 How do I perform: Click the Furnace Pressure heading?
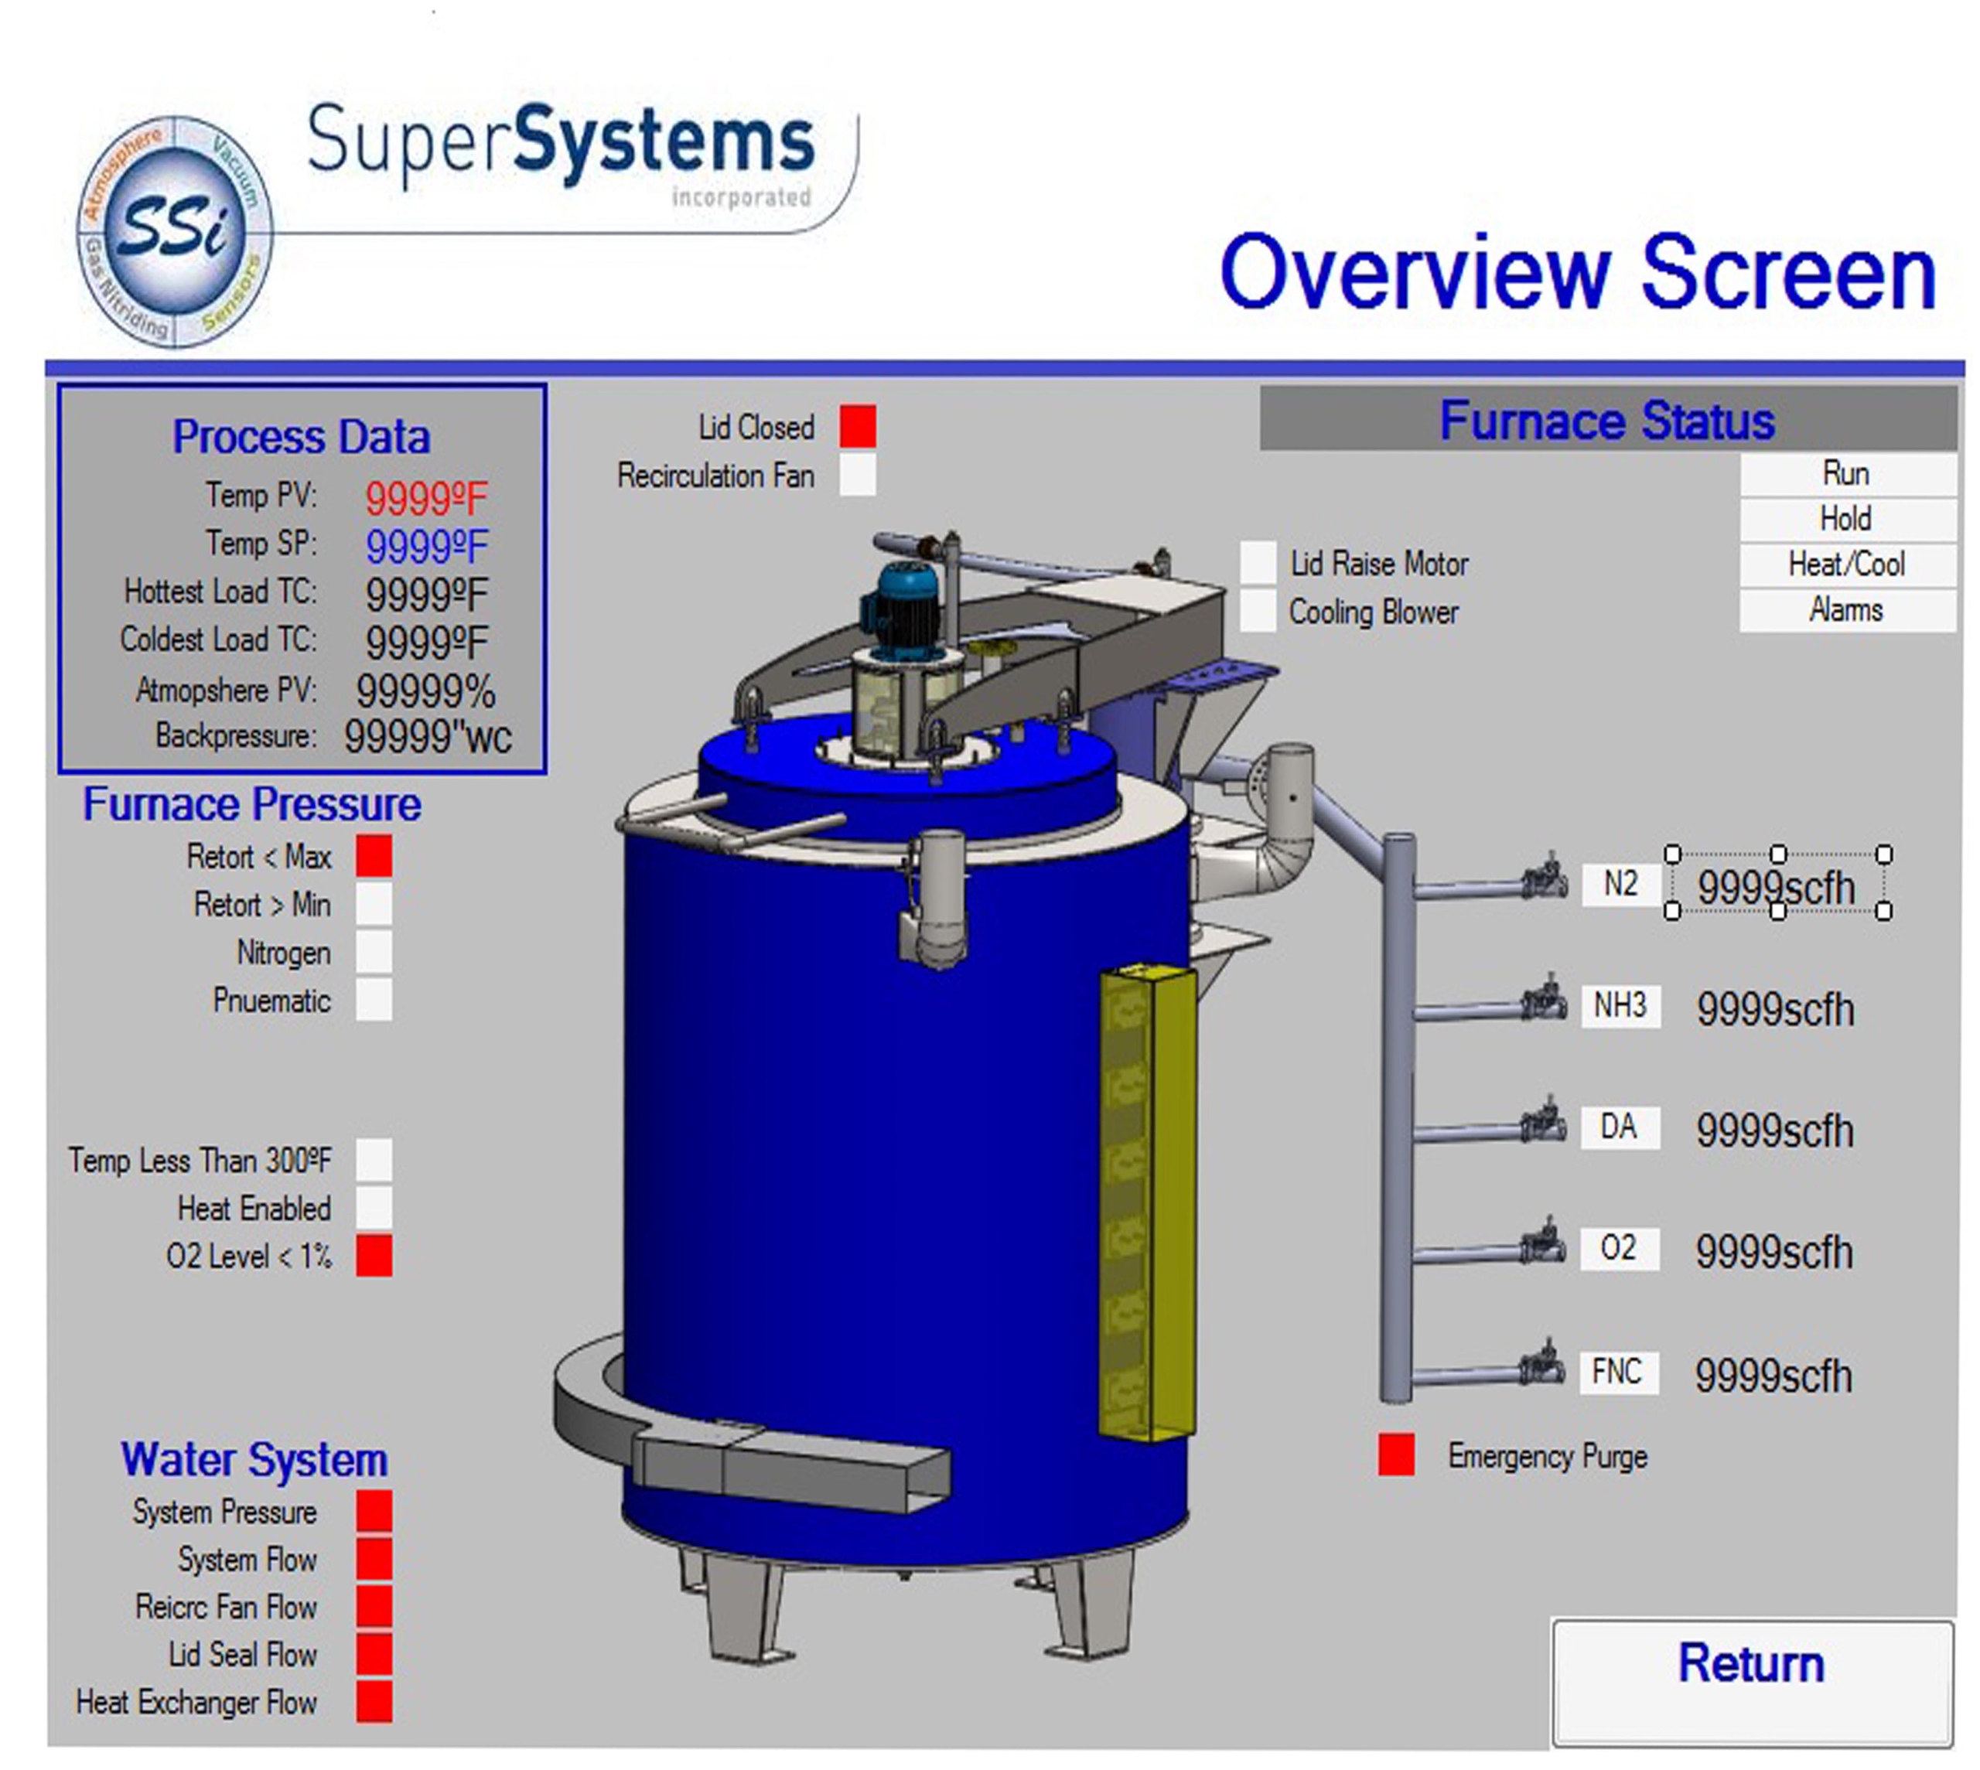tap(252, 804)
